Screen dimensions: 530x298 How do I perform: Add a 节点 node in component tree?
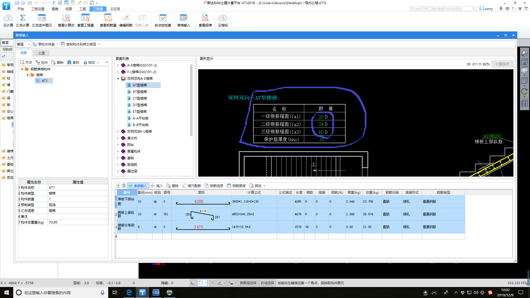pyautogui.click(x=26, y=62)
